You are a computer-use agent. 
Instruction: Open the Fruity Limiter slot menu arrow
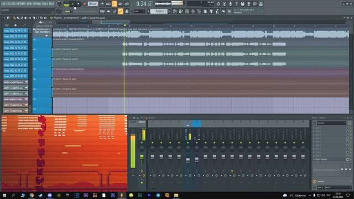(314, 160)
